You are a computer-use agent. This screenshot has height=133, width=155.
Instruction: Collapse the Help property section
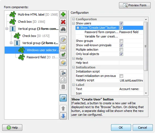[x=73, y=59]
